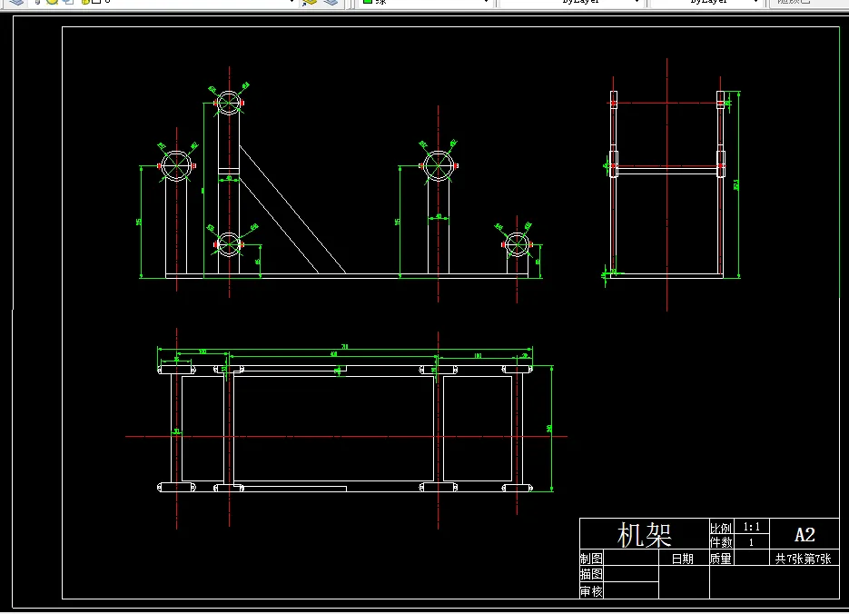Image resolution: width=849 pixels, height=614 pixels.
Task: Click the 审核 cell in title block
Action: coord(591,591)
